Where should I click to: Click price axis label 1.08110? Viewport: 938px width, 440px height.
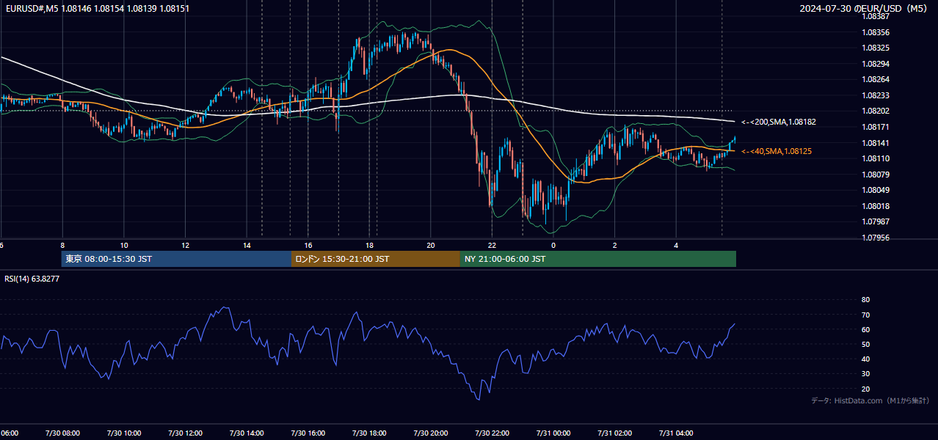click(876, 158)
